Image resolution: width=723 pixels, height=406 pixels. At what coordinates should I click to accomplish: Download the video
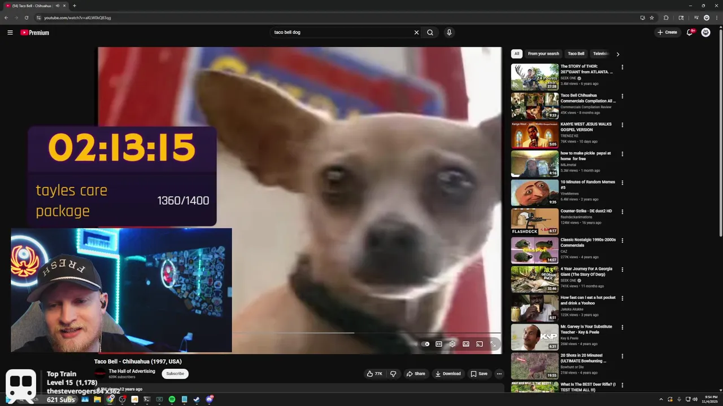(x=448, y=374)
